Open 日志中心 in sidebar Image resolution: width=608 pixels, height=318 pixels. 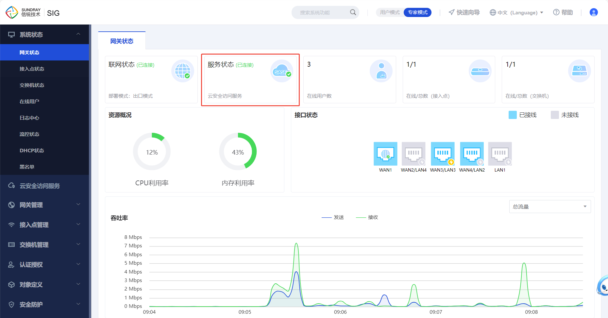[x=44, y=118]
